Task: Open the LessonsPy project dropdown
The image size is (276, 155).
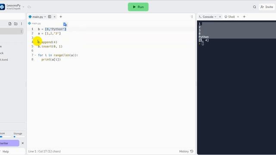Action: (23, 7)
